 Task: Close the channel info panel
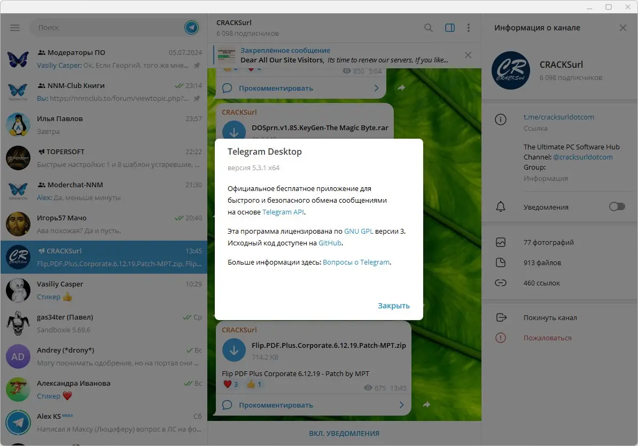pyautogui.click(x=623, y=28)
